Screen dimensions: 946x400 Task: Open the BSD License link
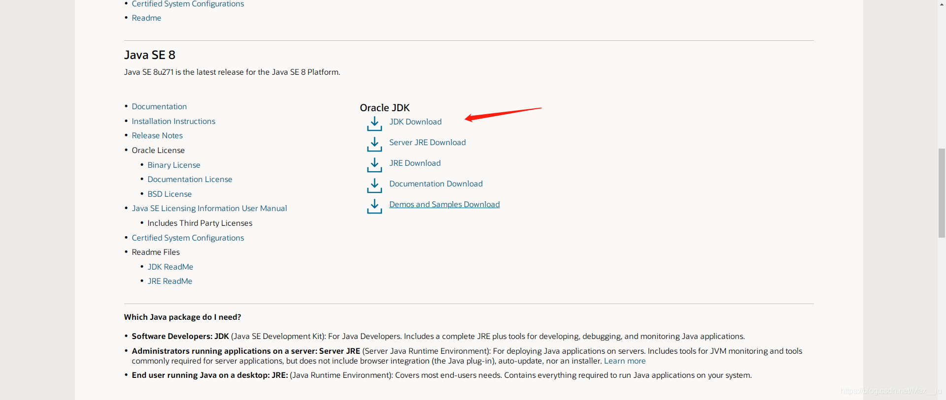169,194
